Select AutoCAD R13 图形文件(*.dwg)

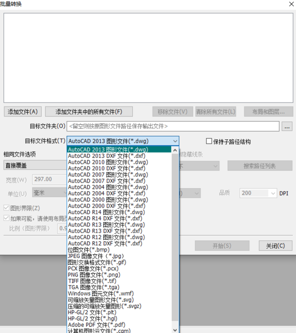[119, 225]
